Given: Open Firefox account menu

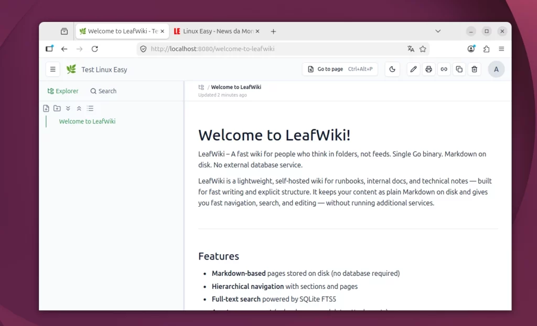Looking at the screenshot, I should click(x=471, y=49).
